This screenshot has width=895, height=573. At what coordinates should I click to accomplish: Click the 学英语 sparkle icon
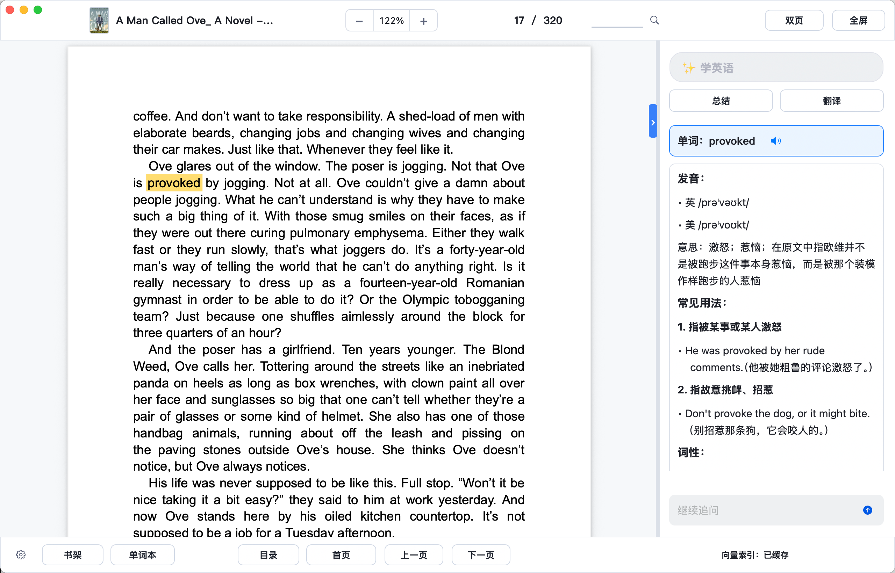click(x=688, y=68)
